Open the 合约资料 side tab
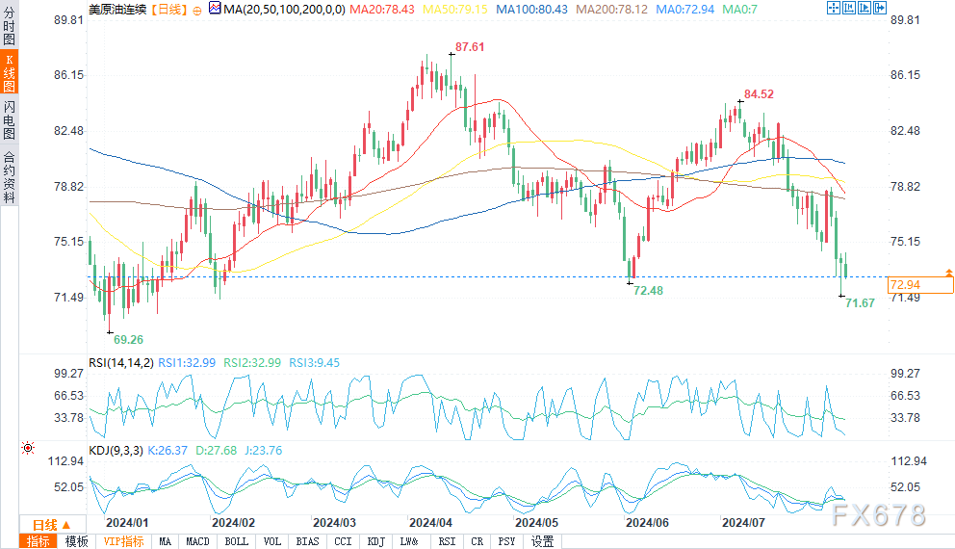This screenshot has width=955, height=549. point(9,176)
